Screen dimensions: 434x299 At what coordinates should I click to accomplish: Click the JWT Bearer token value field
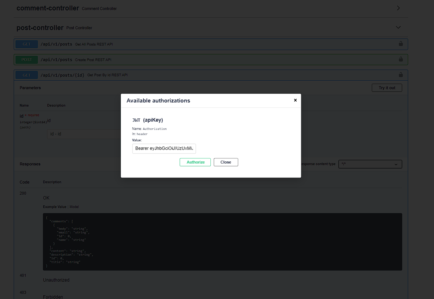pos(164,148)
